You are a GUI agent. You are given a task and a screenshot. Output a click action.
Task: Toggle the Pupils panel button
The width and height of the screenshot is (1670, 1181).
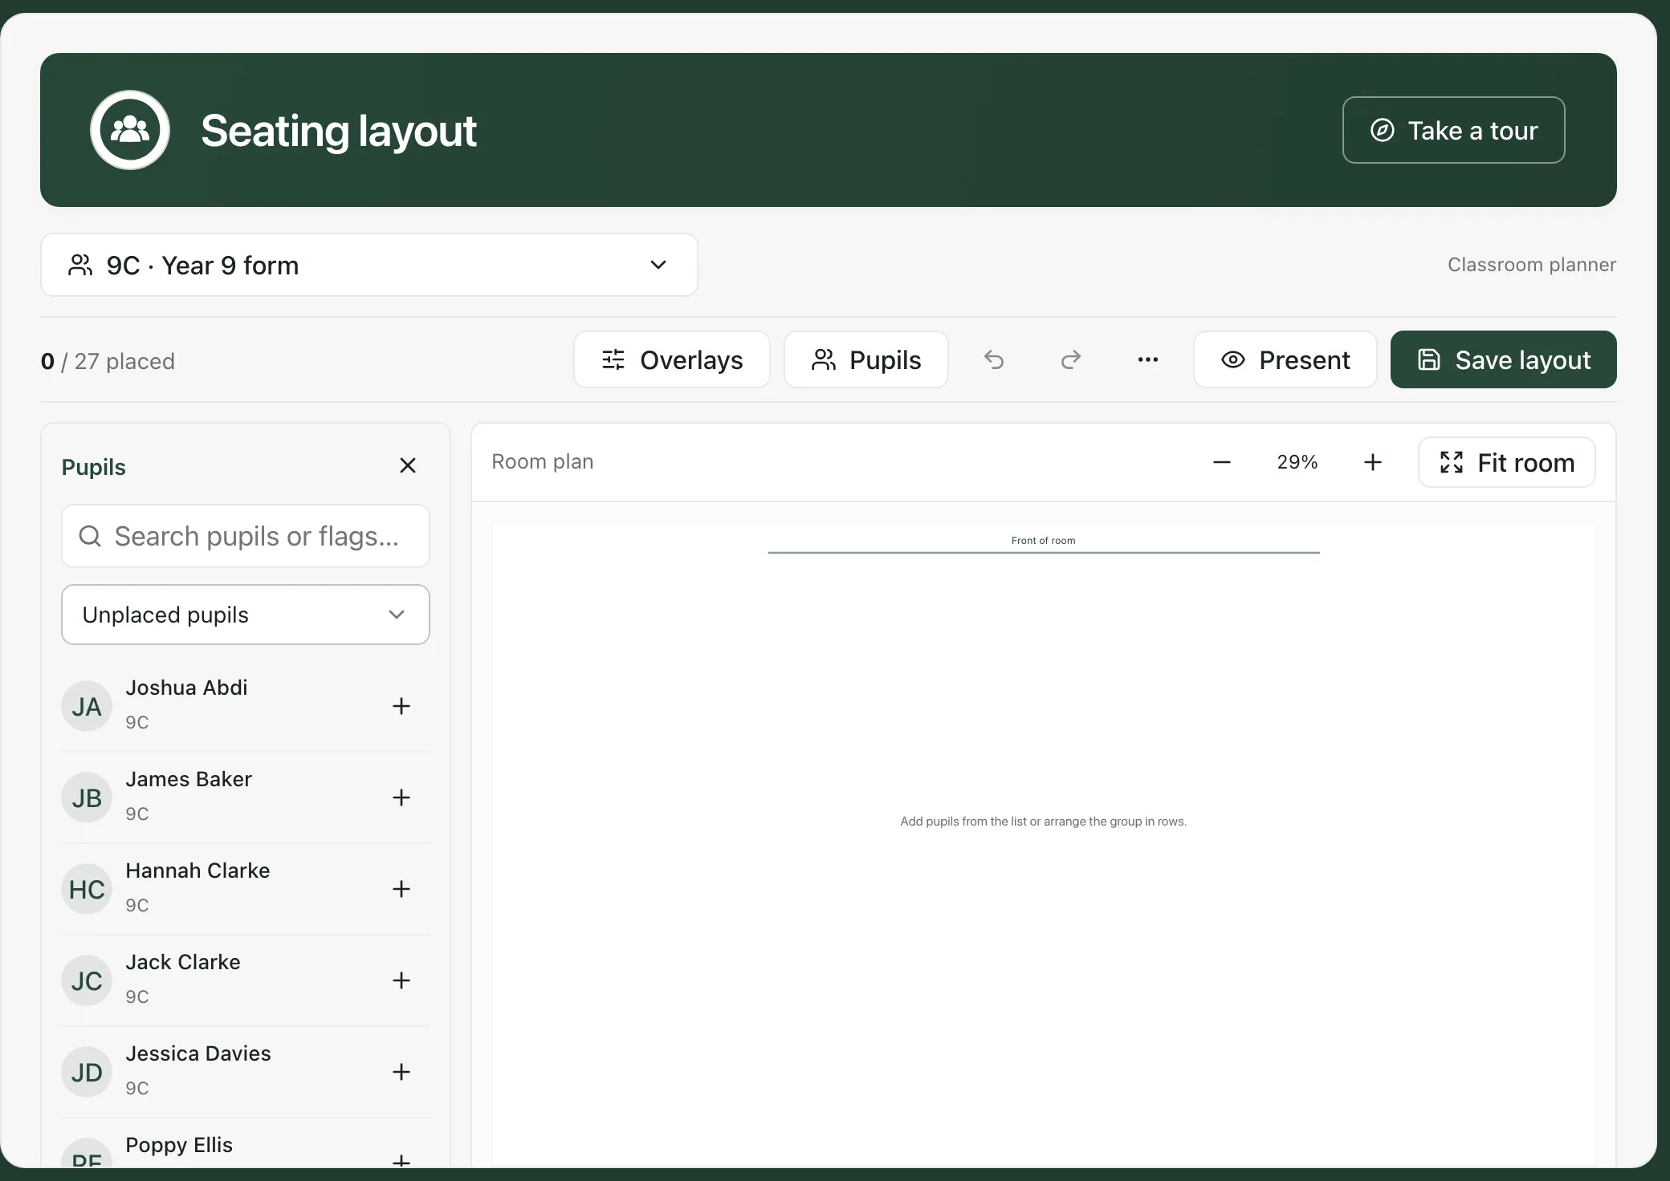point(866,359)
